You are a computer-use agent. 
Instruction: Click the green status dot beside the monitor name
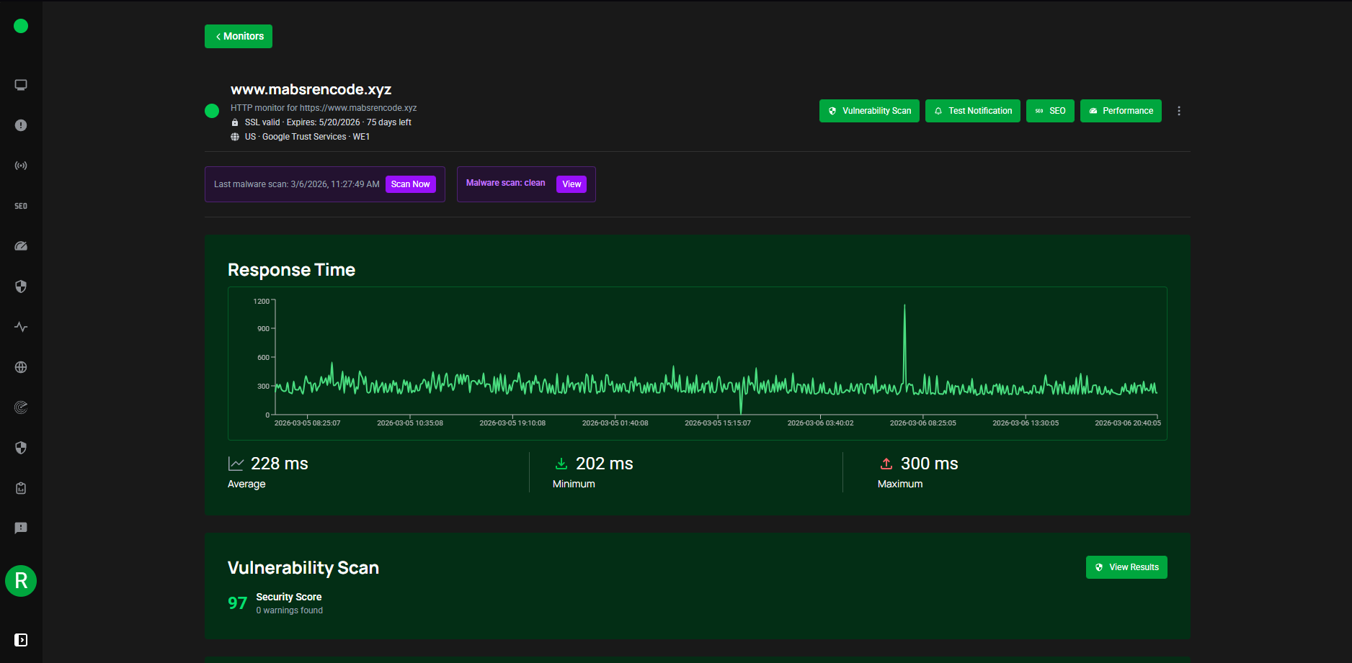[x=212, y=111]
